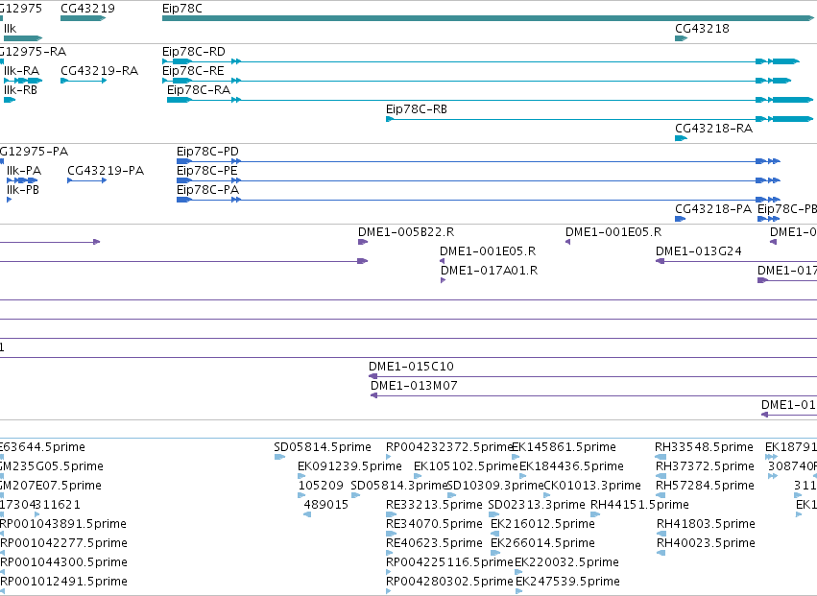This screenshot has height=596, width=817.
Task: Select the Ilk-PB protein label
Action: click(x=23, y=190)
